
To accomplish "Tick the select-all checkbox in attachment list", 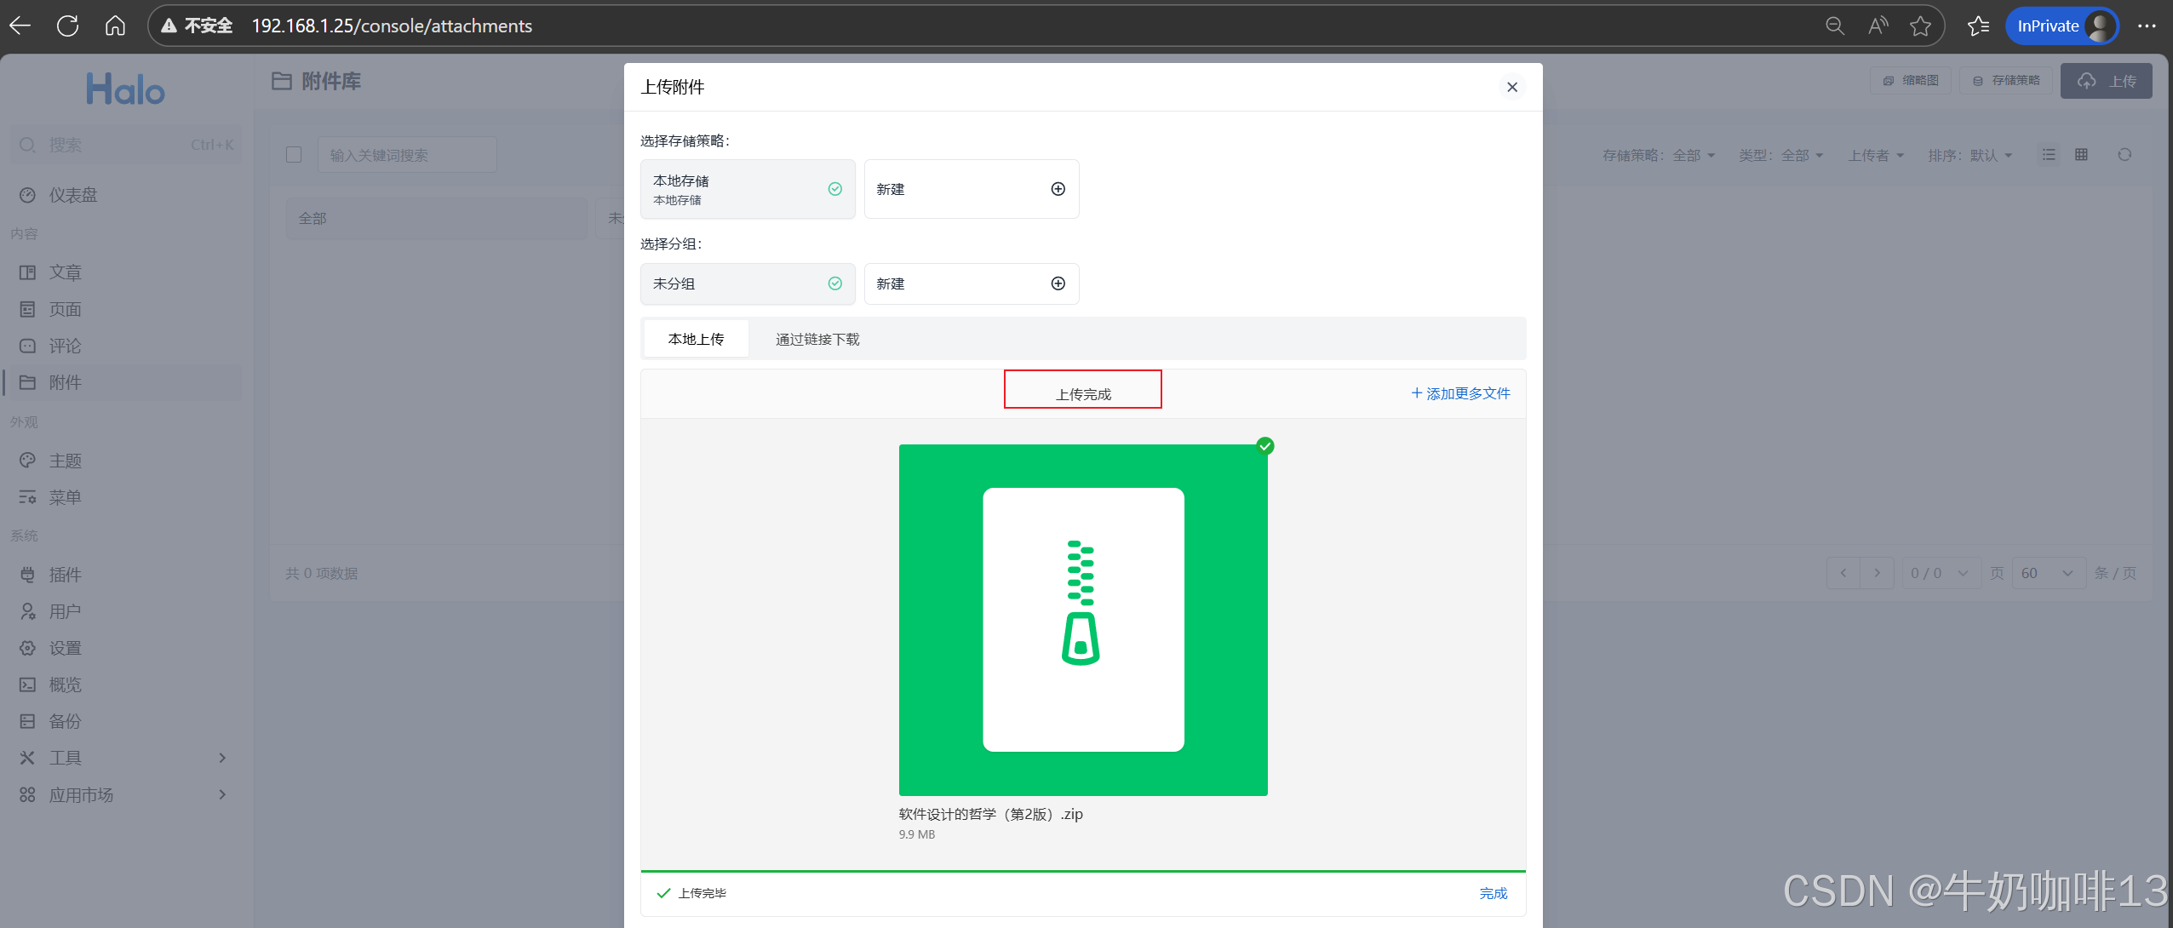I will [x=294, y=155].
